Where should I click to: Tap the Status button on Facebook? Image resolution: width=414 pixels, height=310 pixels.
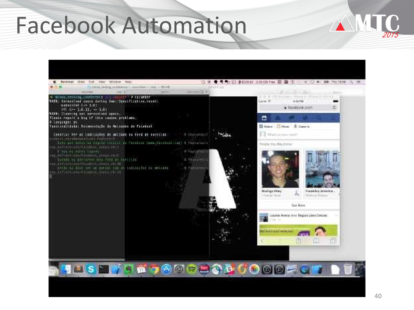(266, 126)
